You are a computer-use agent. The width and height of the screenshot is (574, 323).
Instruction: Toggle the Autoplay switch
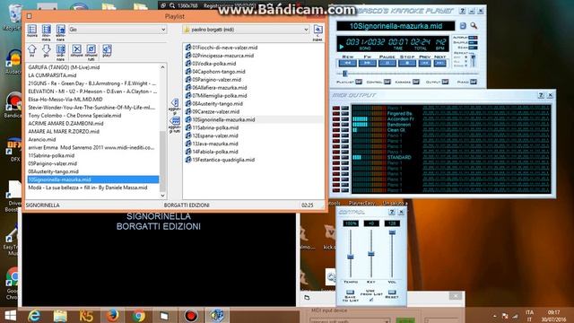(x=473, y=38)
